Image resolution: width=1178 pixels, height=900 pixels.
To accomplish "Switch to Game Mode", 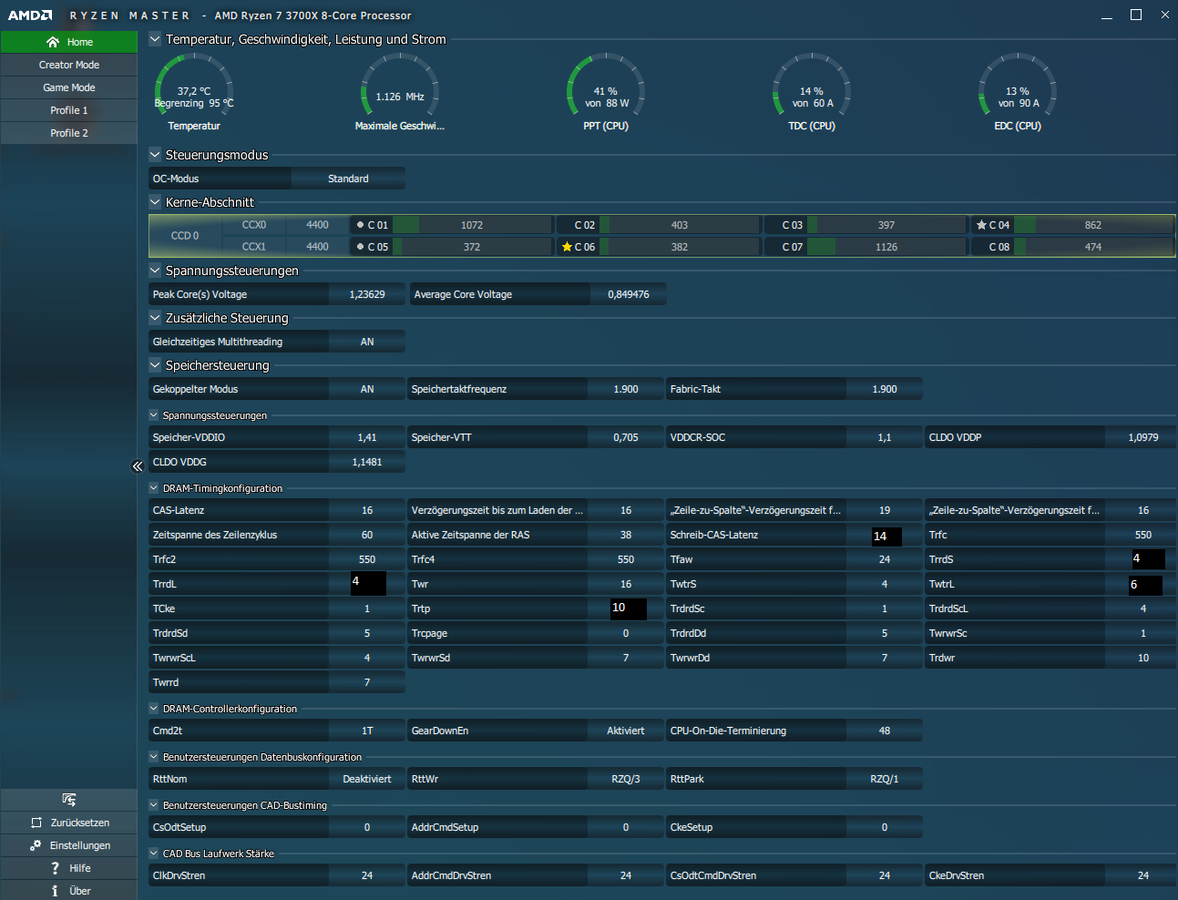I will tap(69, 87).
